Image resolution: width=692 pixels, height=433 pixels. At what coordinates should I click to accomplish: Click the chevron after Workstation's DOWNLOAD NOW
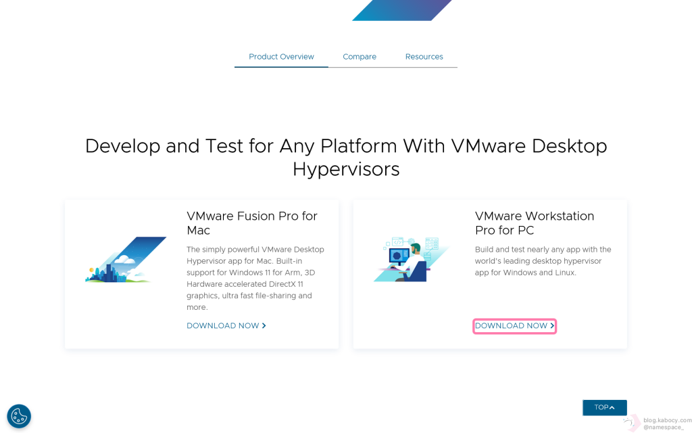point(552,326)
